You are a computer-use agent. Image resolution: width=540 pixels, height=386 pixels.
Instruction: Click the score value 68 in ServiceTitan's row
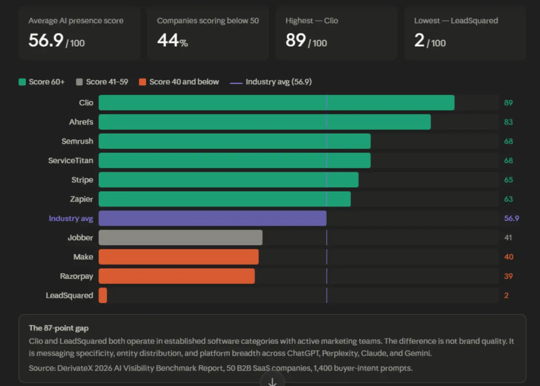508,160
